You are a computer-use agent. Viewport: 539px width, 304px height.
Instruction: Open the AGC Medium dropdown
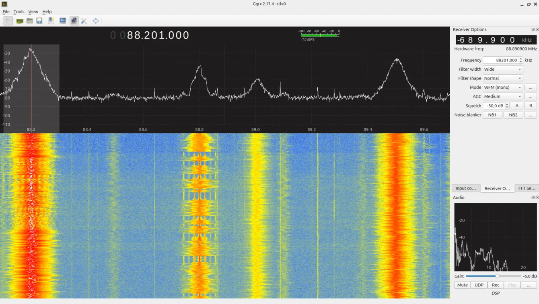coord(502,96)
